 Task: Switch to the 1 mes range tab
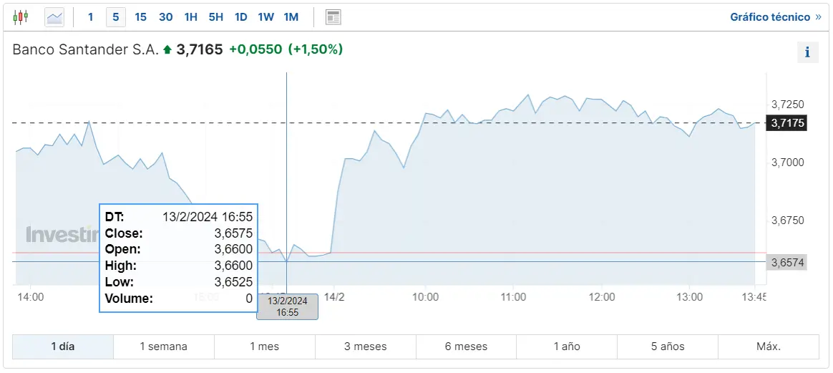(x=265, y=347)
